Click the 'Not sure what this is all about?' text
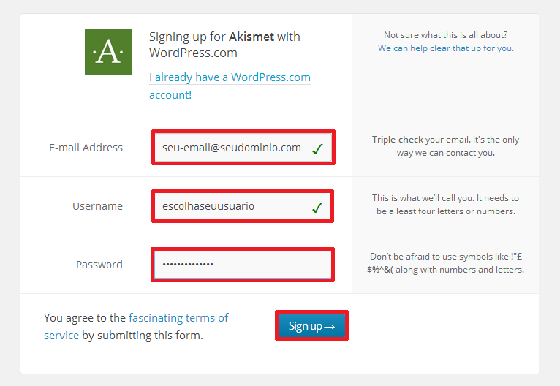Screen dimensions: 560x386 coord(446,35)
